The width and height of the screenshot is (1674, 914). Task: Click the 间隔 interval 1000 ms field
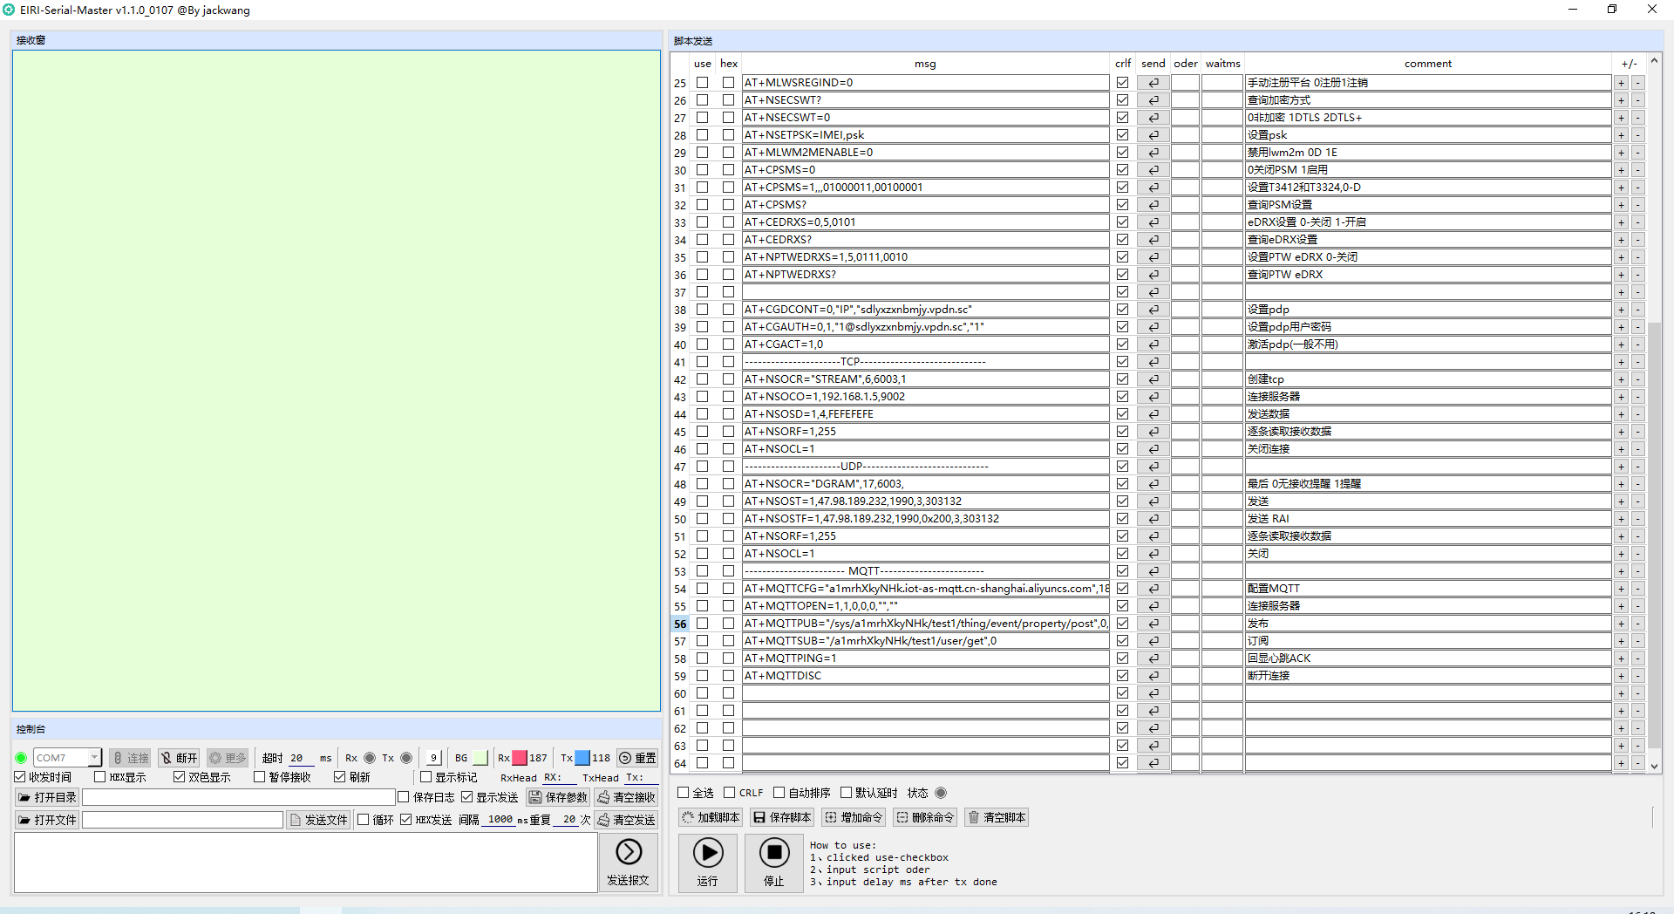pos(500,820)
